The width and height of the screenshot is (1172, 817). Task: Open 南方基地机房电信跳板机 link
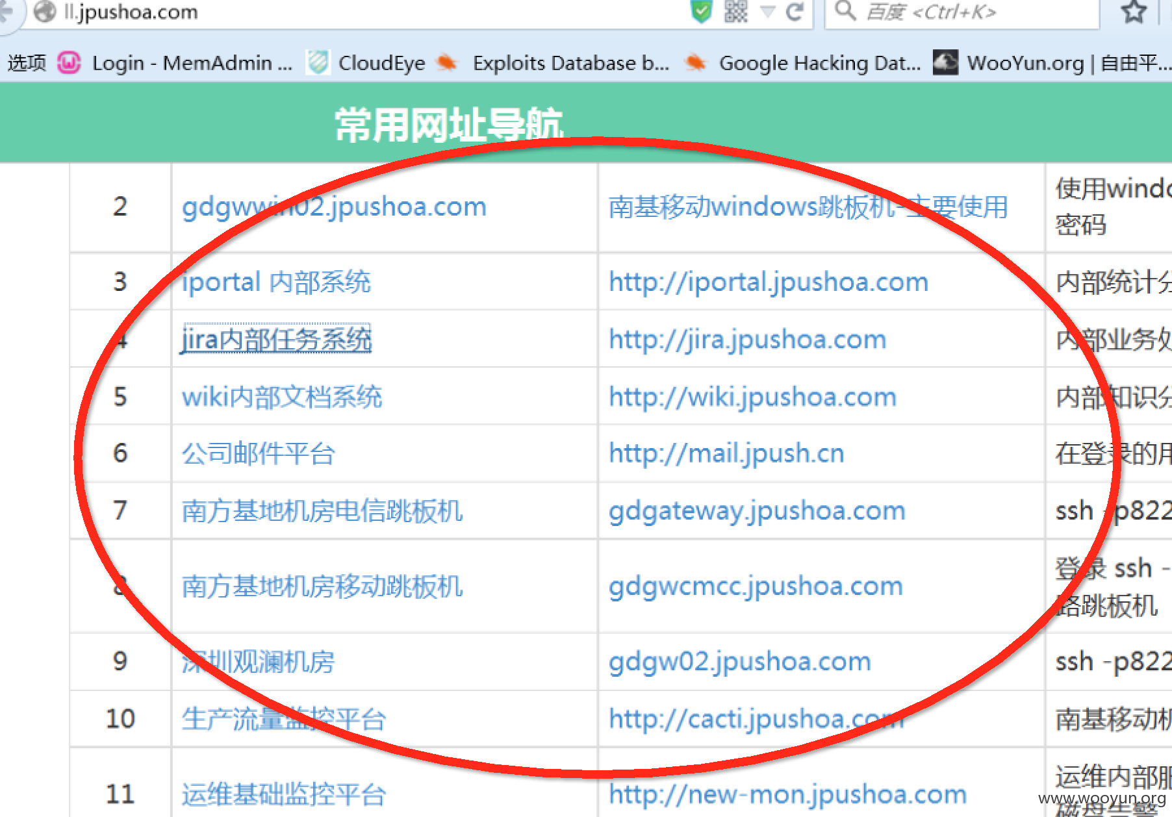click(x=322, y=510)
